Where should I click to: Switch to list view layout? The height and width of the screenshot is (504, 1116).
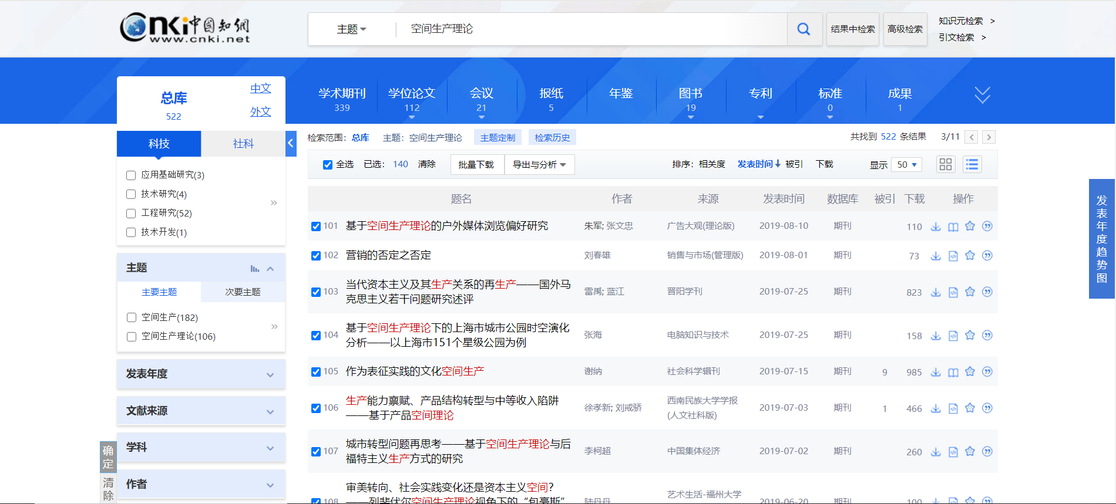972,164
